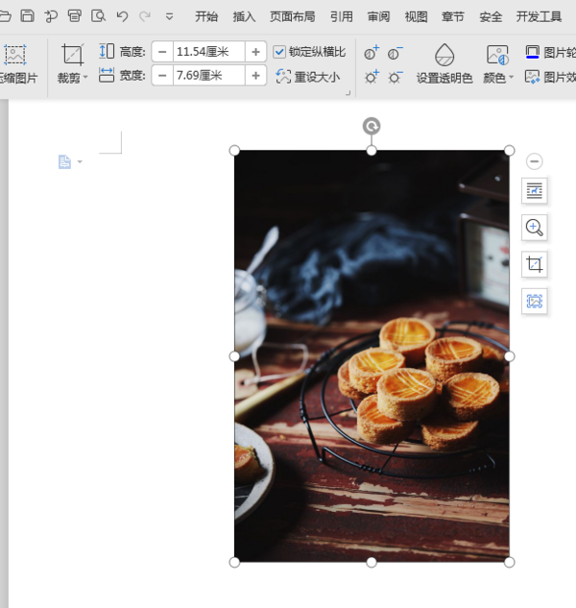Click the magnifier zoom picture icon
The width and height of the screenshot is (576, 608).
pos(535,228)
